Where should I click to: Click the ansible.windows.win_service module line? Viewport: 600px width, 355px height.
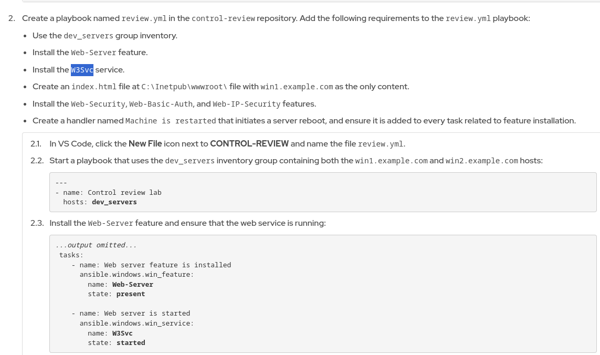tap(136, 323)
